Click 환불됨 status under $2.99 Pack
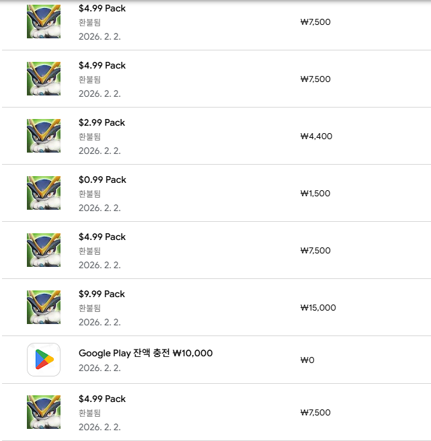The image size is (431, 441). click(x=89, y=136)
